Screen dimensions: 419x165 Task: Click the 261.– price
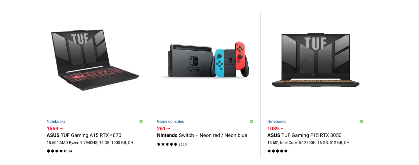click(x=164, y=129)
